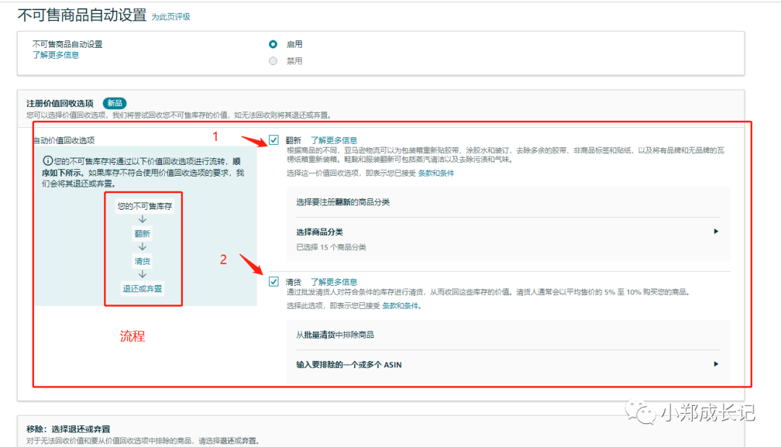Click 清货 step in the flow diagram

tap(142, 260)
